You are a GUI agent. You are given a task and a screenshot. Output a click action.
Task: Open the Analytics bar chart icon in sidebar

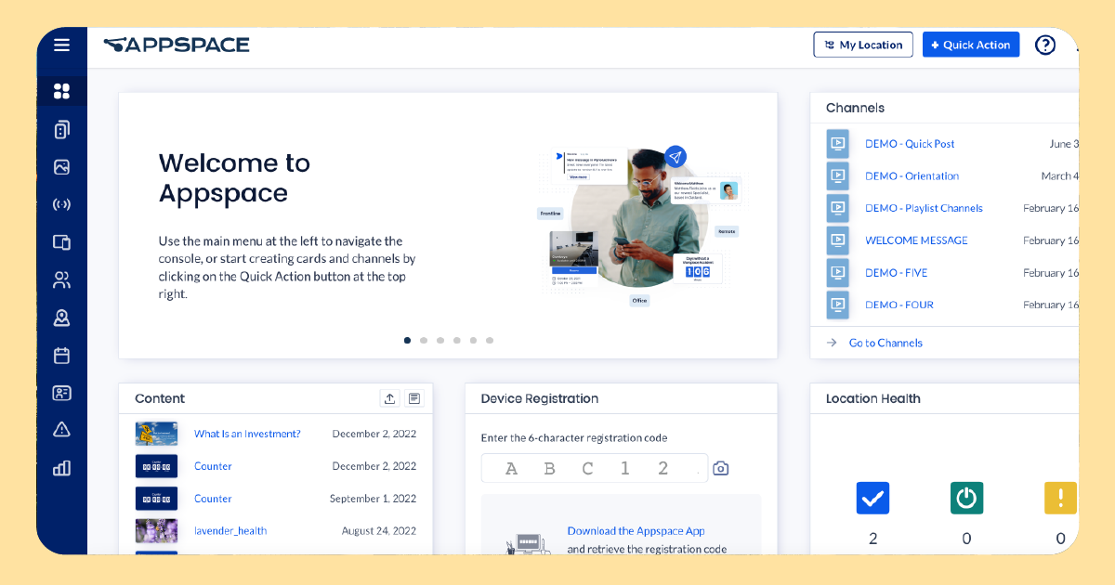point(61,467)
